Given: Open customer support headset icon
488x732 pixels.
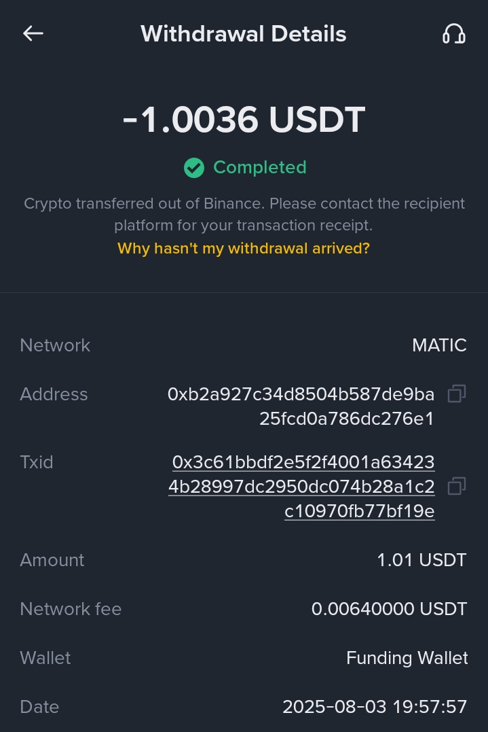Looking at the screenshot, I should [x=453, y=33].
